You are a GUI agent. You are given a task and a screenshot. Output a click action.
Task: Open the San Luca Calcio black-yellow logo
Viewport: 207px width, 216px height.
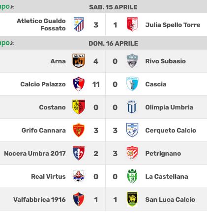132,199
